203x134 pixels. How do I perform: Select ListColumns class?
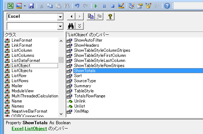tap(23, 55)
